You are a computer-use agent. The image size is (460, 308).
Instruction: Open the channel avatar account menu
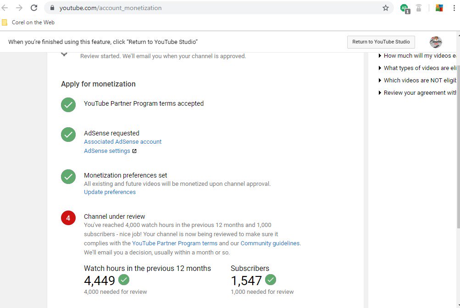[x=436, y=42]
